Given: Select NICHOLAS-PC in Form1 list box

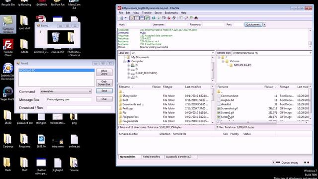Looking at the screenshot, I should point(57,71).
